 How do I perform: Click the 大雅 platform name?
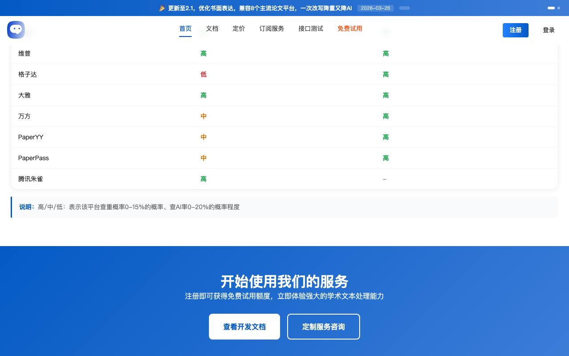[24, 95]
